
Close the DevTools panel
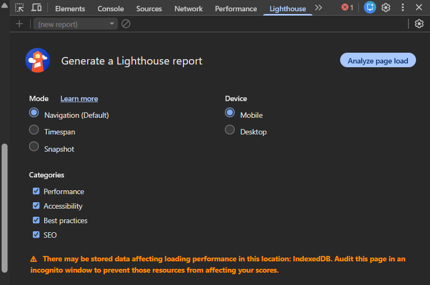(x=419, y=8)
